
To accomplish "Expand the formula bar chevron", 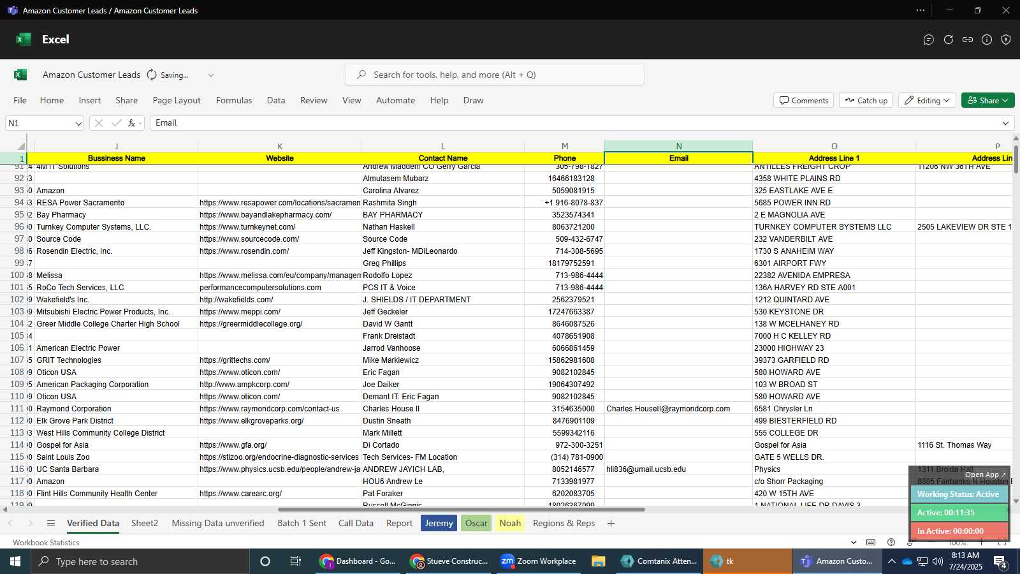I will 1005,123.
